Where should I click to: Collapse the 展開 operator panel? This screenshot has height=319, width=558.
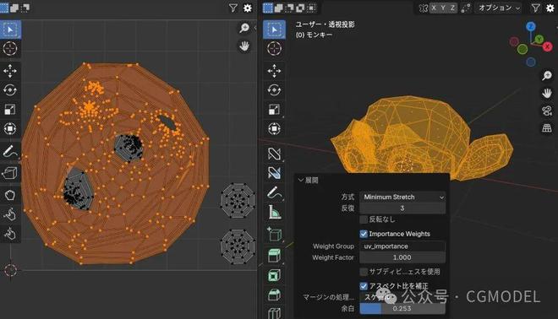[309, 180]
